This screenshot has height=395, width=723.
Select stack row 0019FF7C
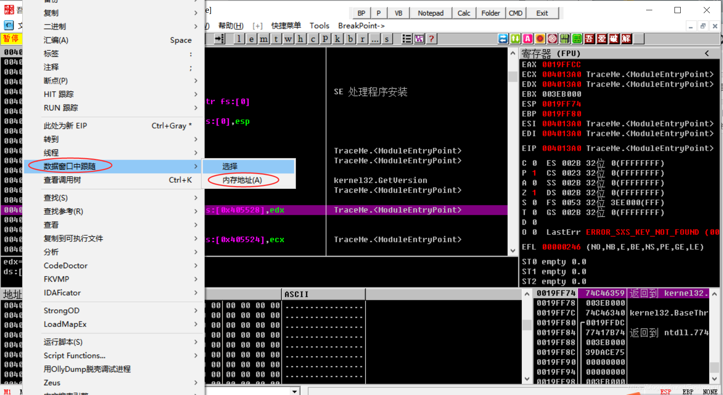coord(622,313)
